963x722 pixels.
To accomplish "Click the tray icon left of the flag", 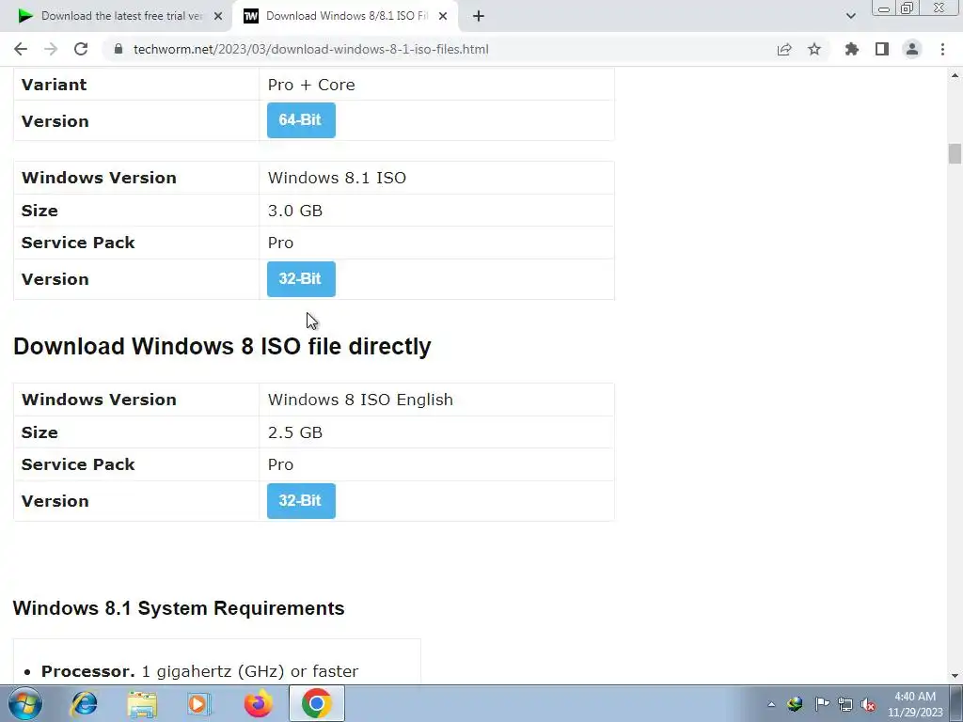I will pyautogui.click(x=796, y=704).
